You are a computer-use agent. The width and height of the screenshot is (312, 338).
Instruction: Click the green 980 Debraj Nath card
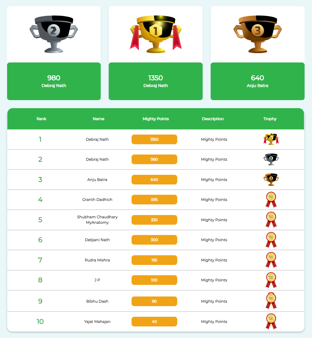pyautogui.click(x=54, y=81)
